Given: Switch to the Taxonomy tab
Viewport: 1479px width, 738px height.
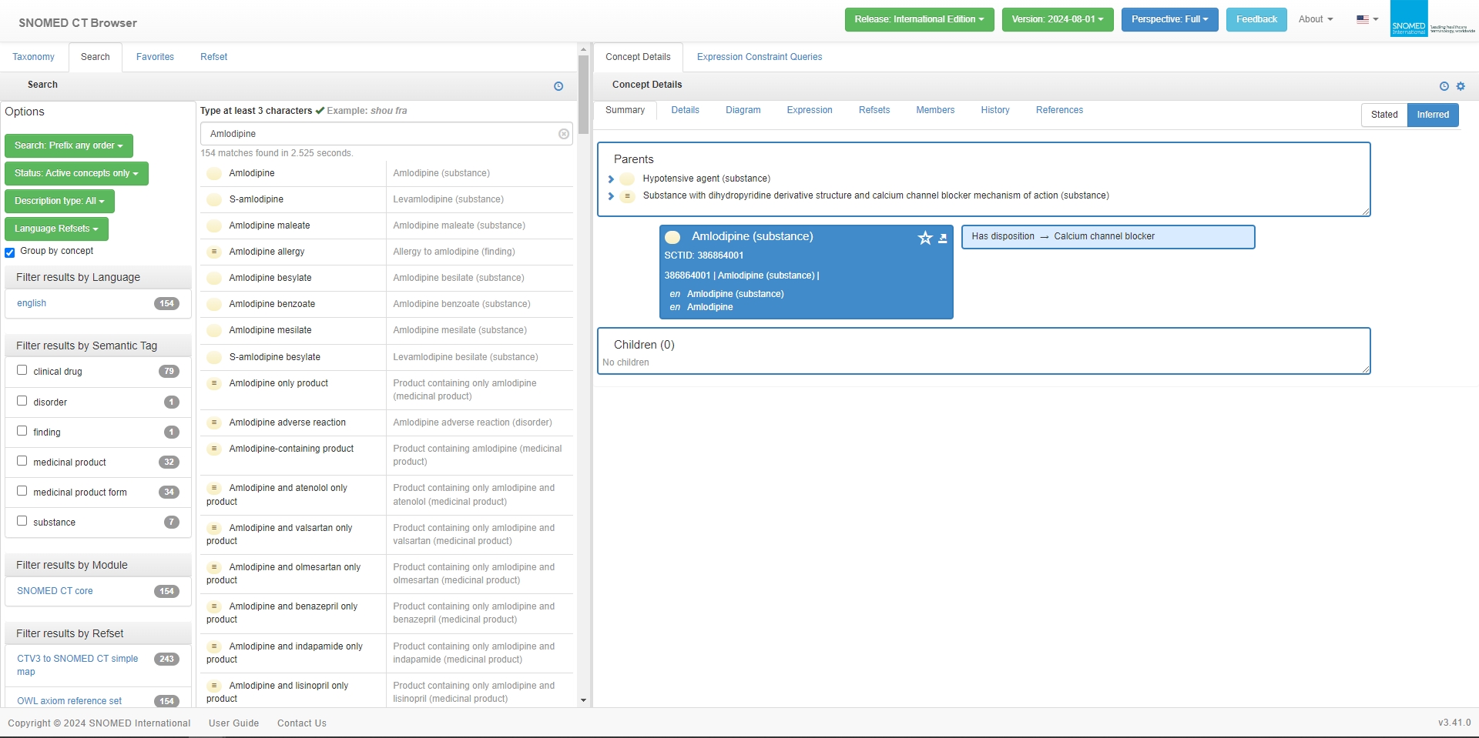Looking at the screenshot, I should [34, 57].
